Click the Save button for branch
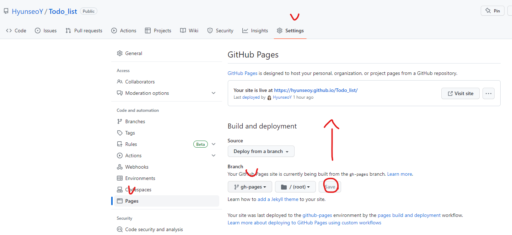 click(x=330, y=187)
